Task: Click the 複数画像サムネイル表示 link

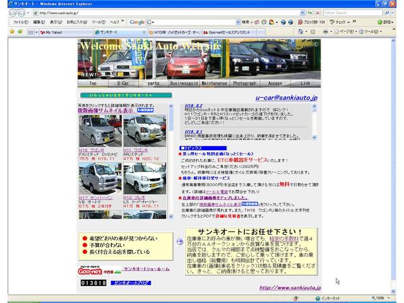Action: click(105, 110)
